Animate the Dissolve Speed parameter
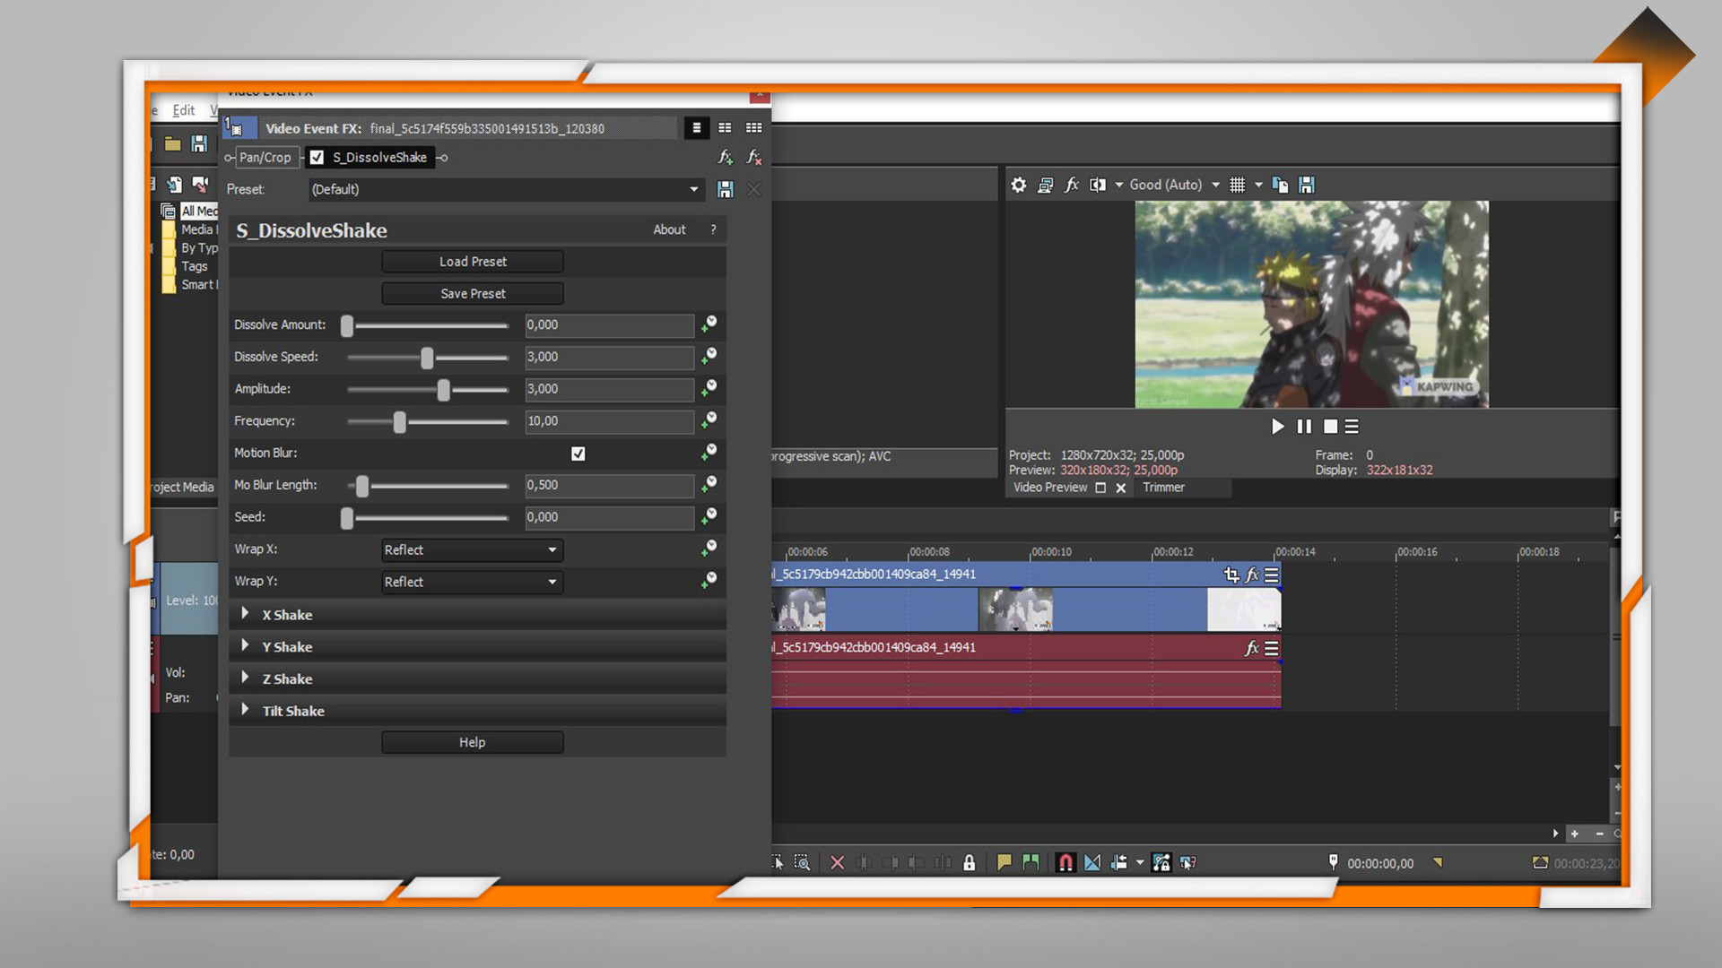Viewport: 1722px width, 968px height. click(x=709, y=356)
